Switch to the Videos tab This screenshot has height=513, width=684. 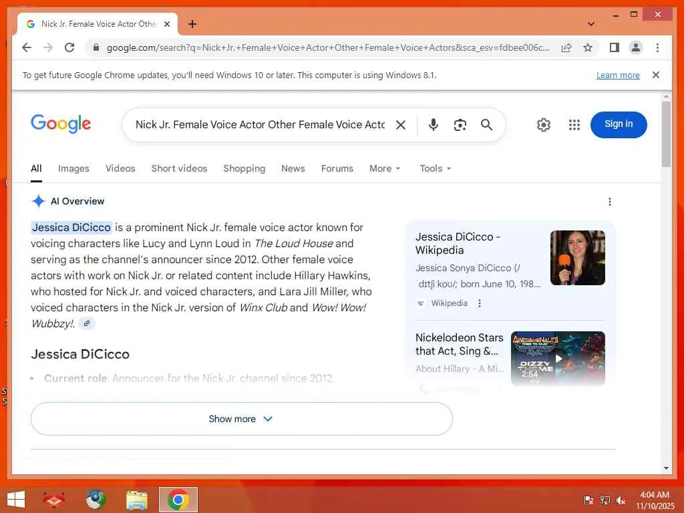coord(120,168)
